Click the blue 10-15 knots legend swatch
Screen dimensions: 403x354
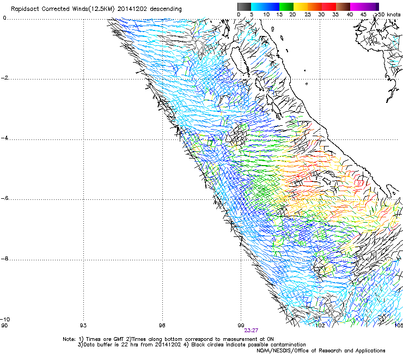click(272, 7)
